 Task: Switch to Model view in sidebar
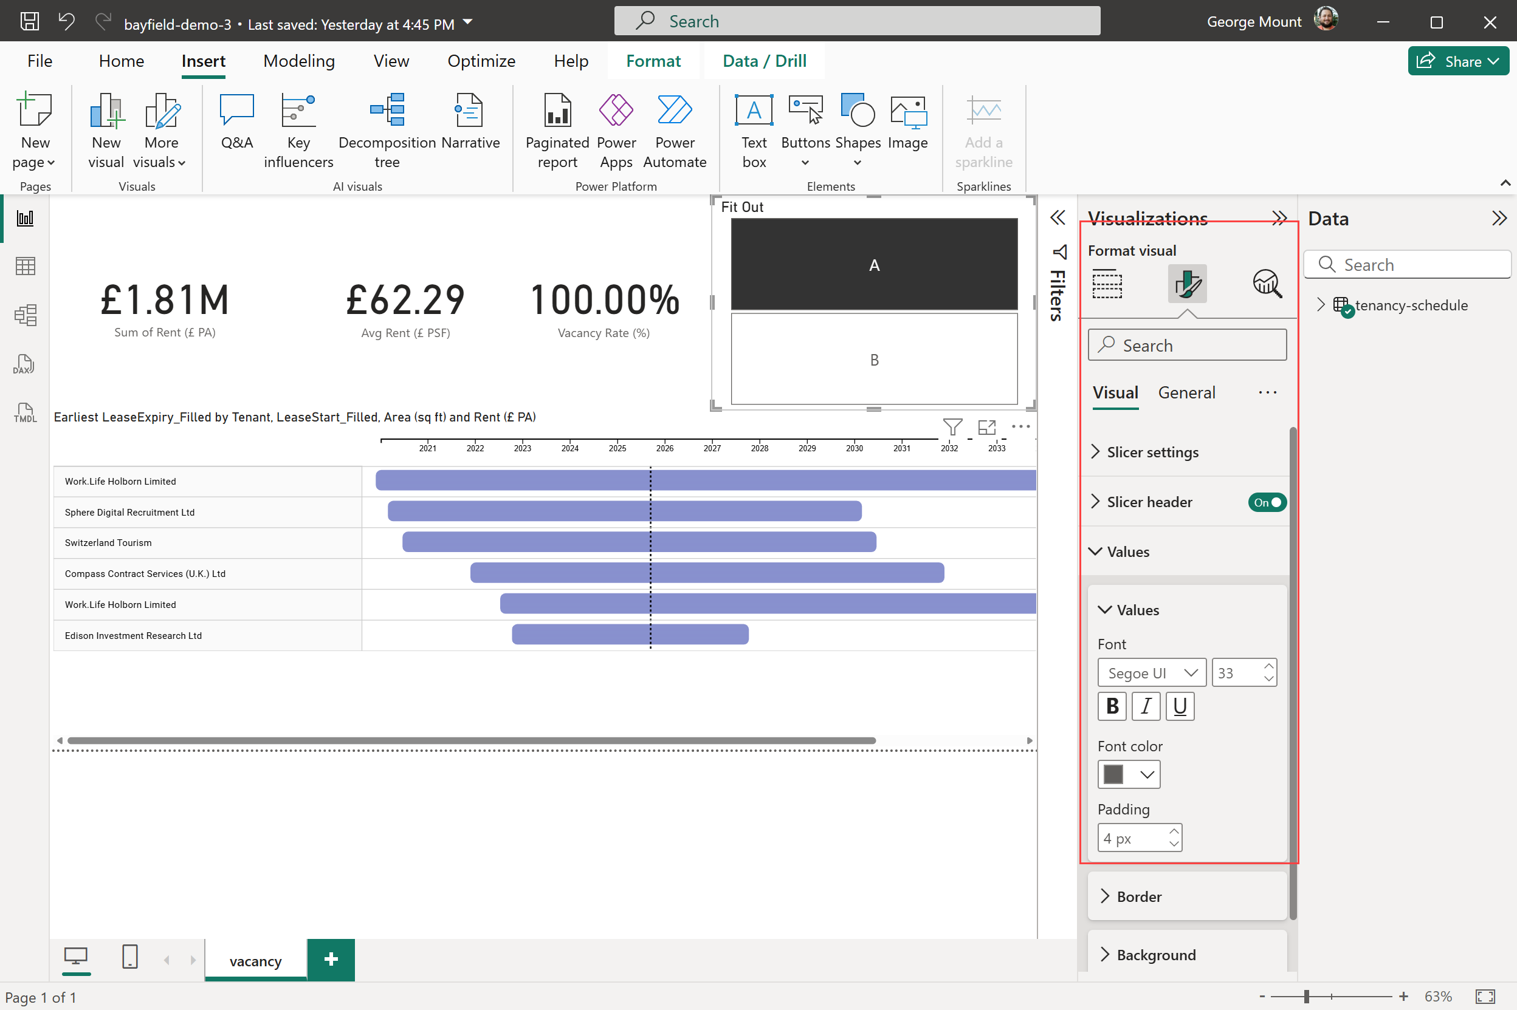24,315
